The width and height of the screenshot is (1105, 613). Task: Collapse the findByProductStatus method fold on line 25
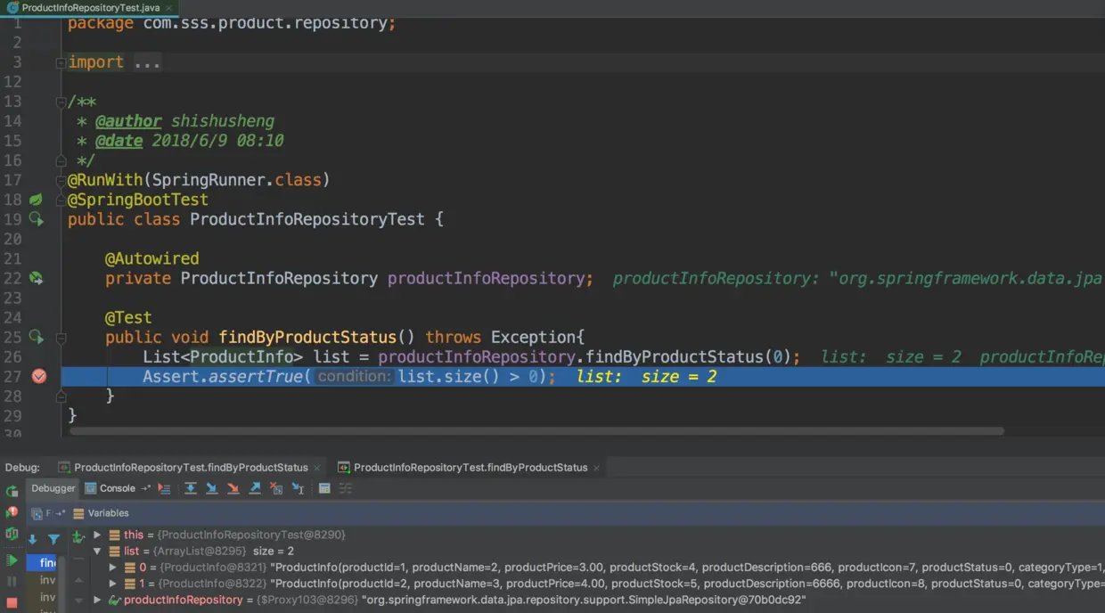pos(61,337)
